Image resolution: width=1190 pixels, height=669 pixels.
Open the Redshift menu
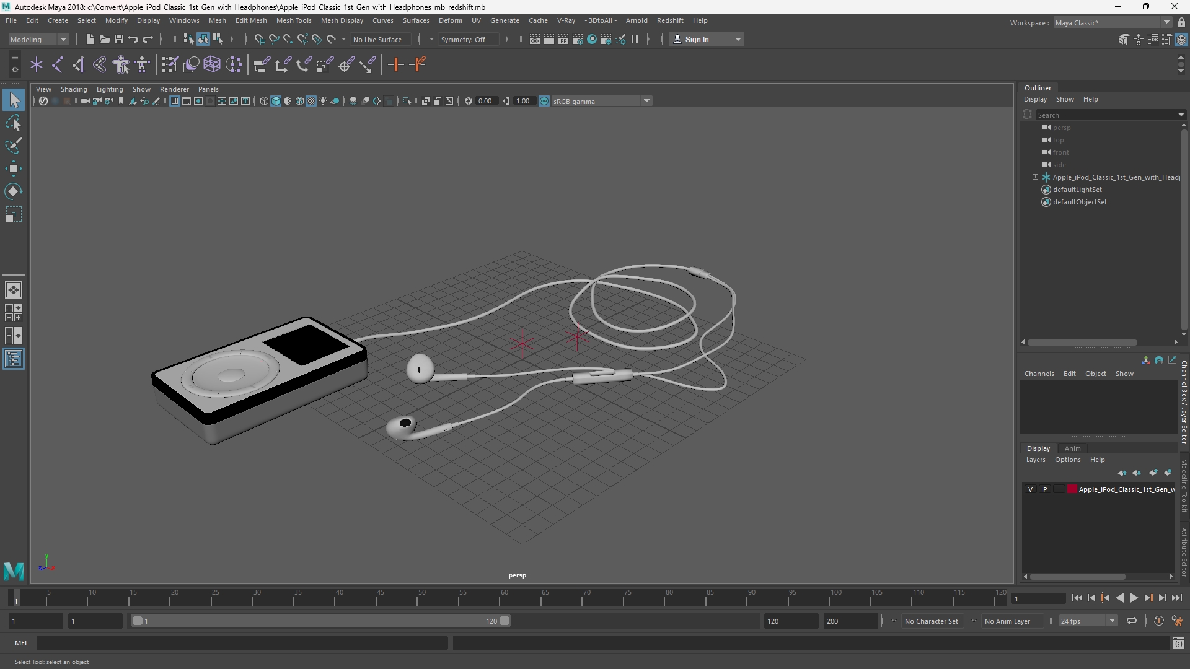coord(670,20)
